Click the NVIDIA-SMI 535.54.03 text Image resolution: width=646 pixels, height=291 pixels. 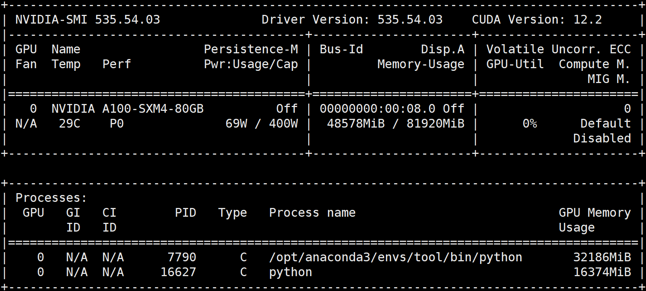(x=88, y=19)
